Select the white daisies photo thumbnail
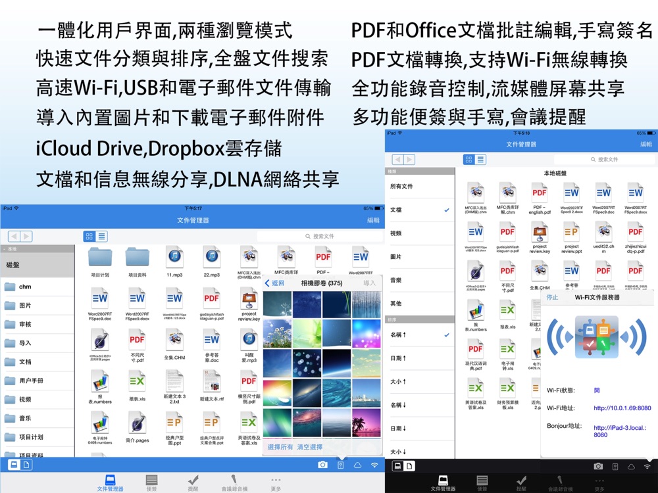Screen dimensions: 658x493 (x=278, y=333)
